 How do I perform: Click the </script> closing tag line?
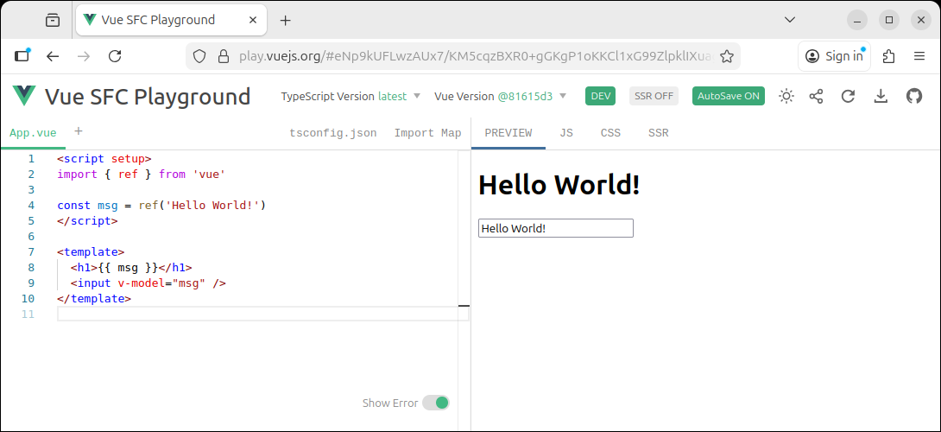[87, 220]
